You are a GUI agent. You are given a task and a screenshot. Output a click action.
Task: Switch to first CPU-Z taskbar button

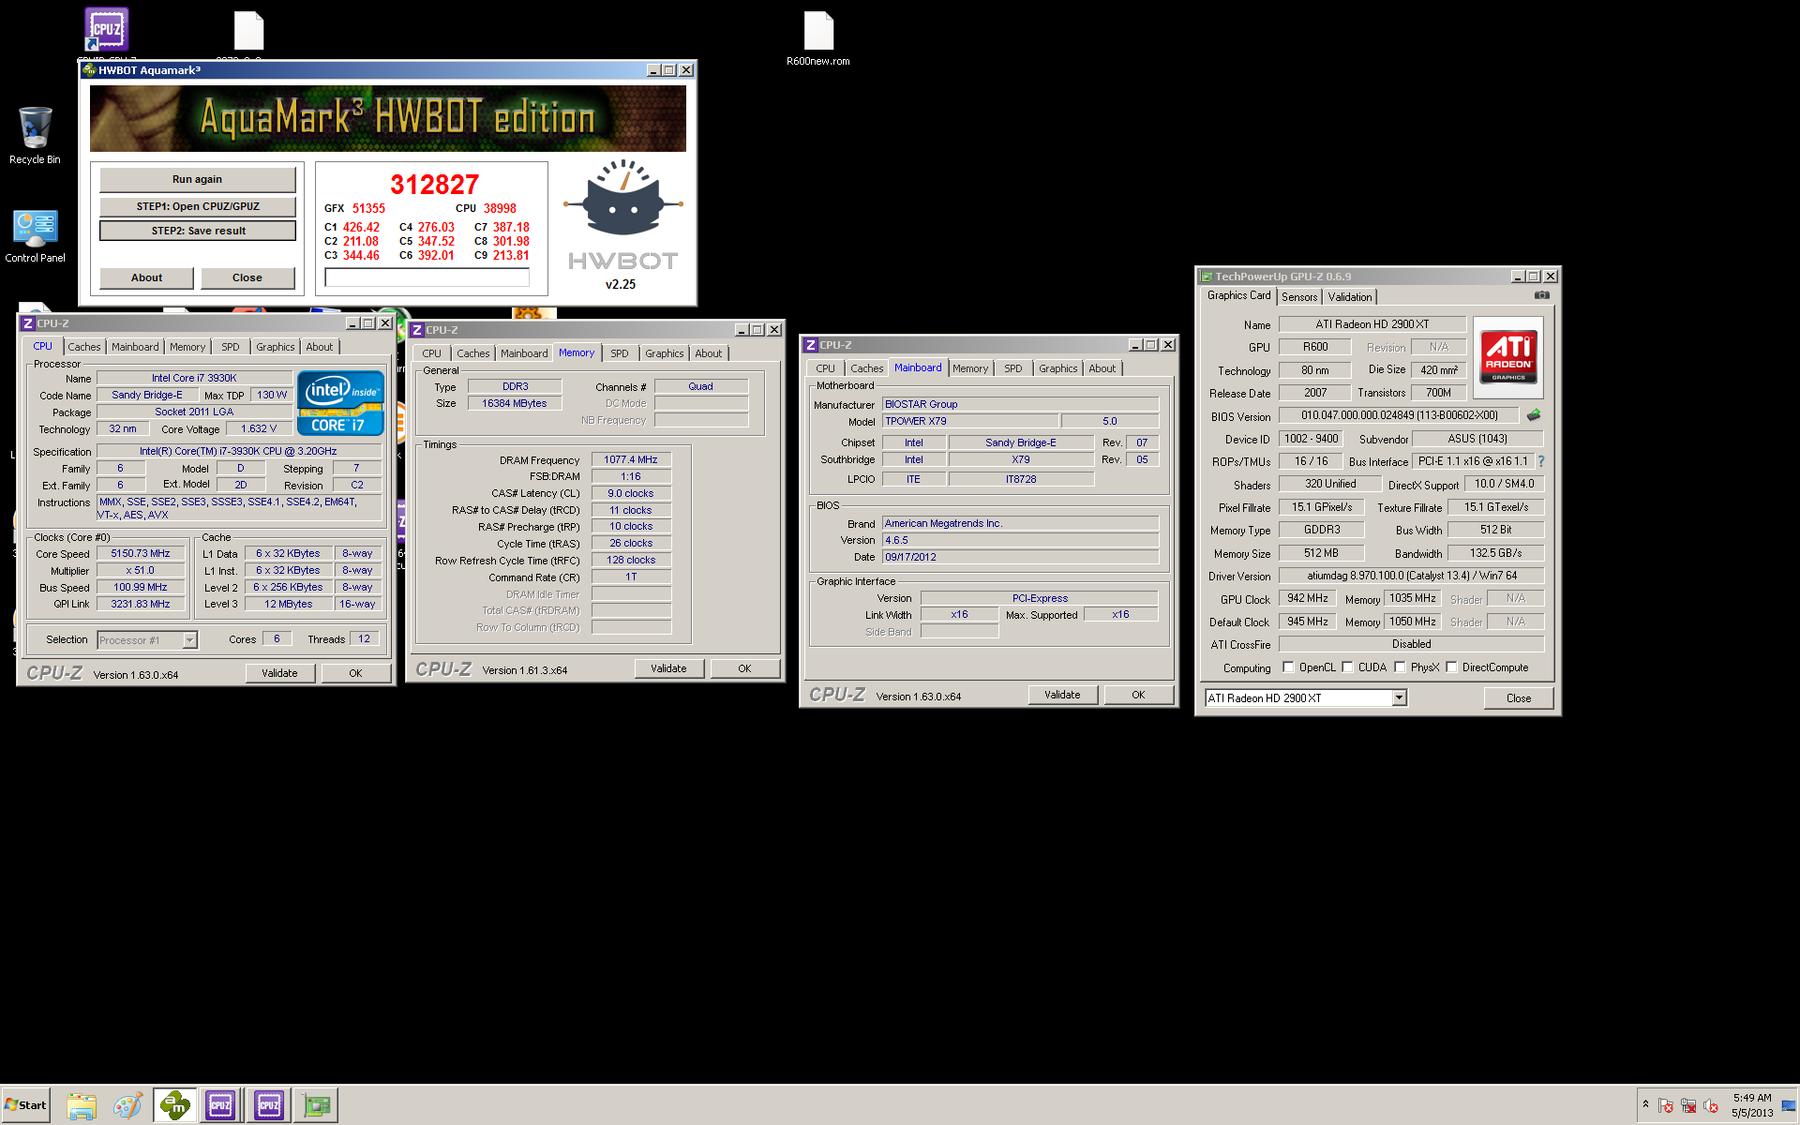(221, 1105)
